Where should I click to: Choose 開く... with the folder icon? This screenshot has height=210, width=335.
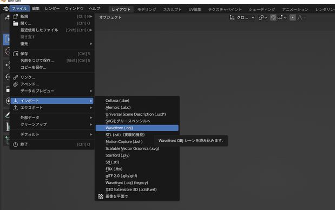coord(52,23)
